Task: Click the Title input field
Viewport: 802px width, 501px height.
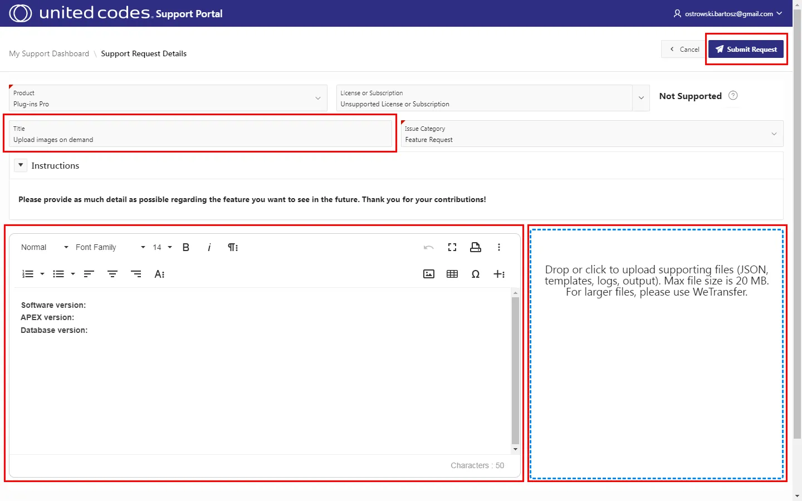Action: (200, 139)
